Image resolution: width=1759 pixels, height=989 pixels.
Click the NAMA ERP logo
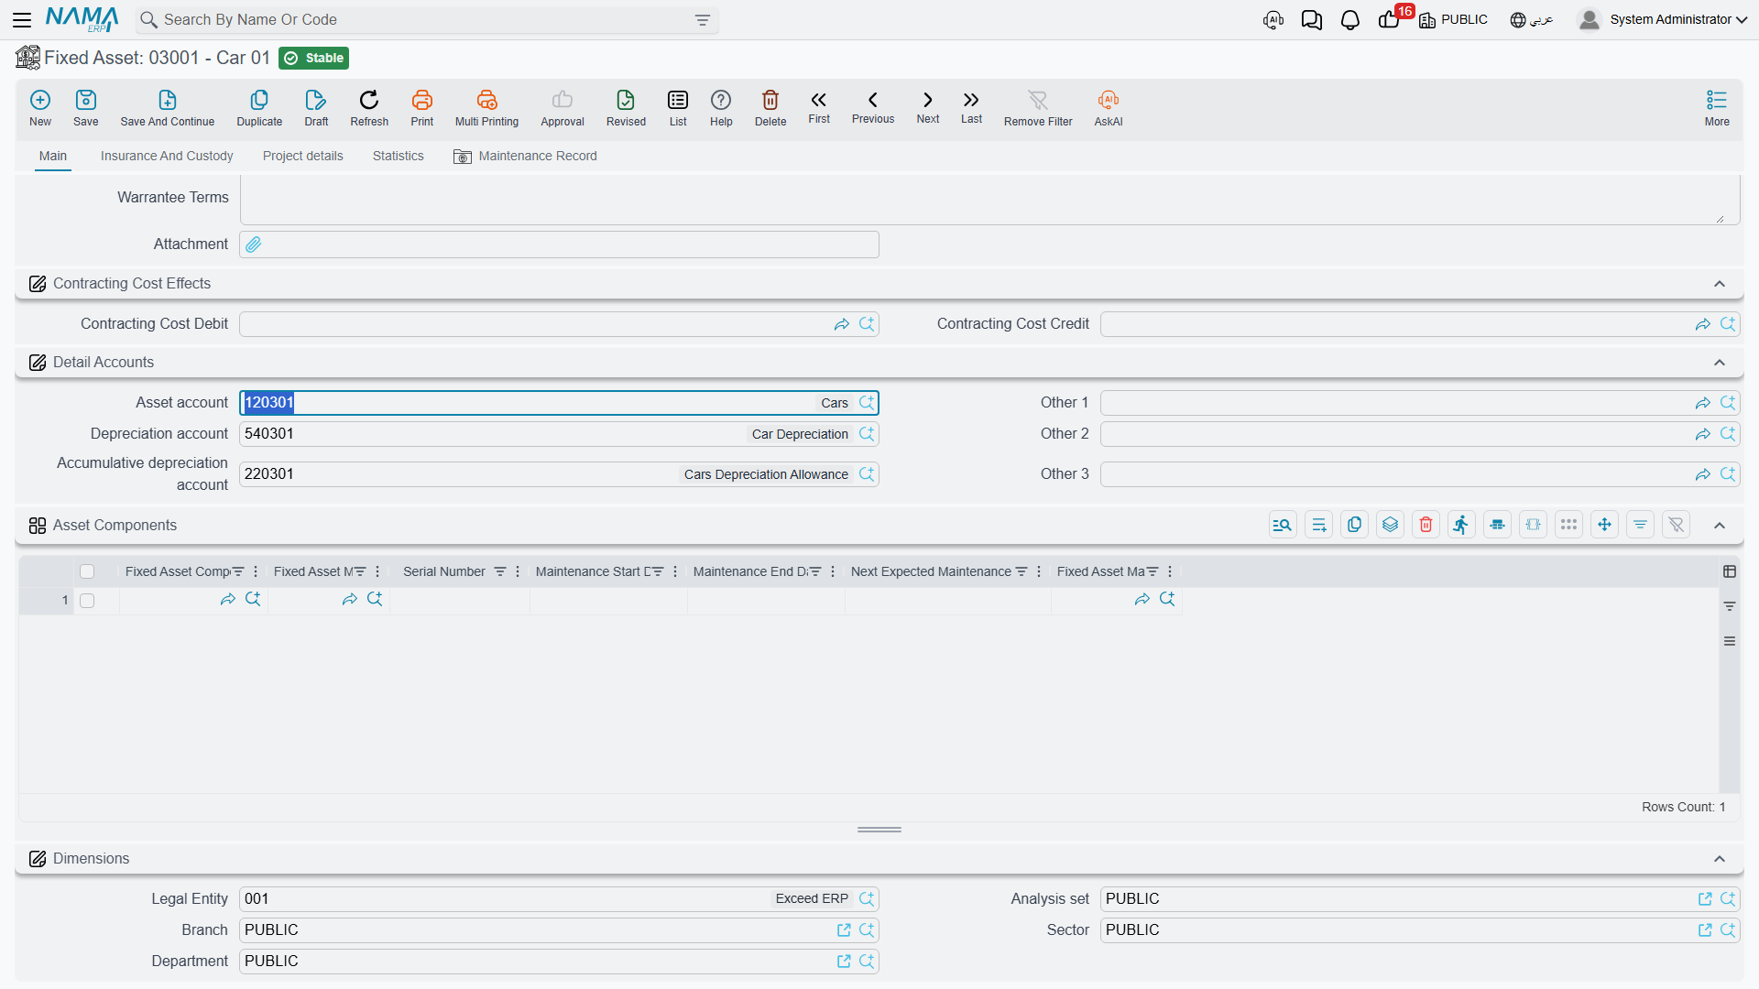pos(82,19)
